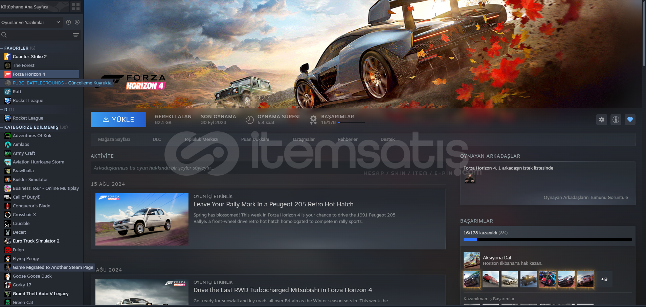Open the Oyunlar ve Yazılımlar dropdown
Screen dimensions: 646x307
coord(31,22)
